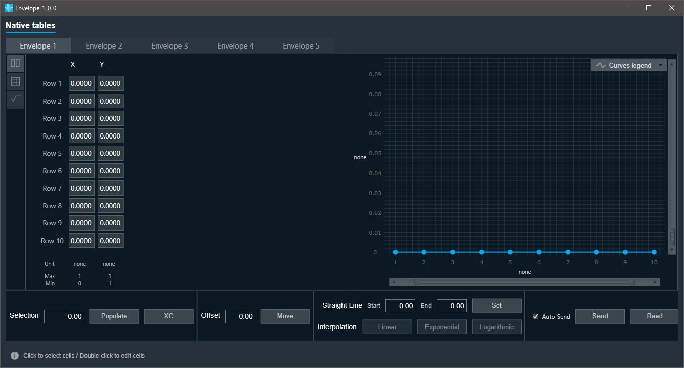Click the Read button
The height and width of the screenshot is (368, 684).
coord(654,316)
